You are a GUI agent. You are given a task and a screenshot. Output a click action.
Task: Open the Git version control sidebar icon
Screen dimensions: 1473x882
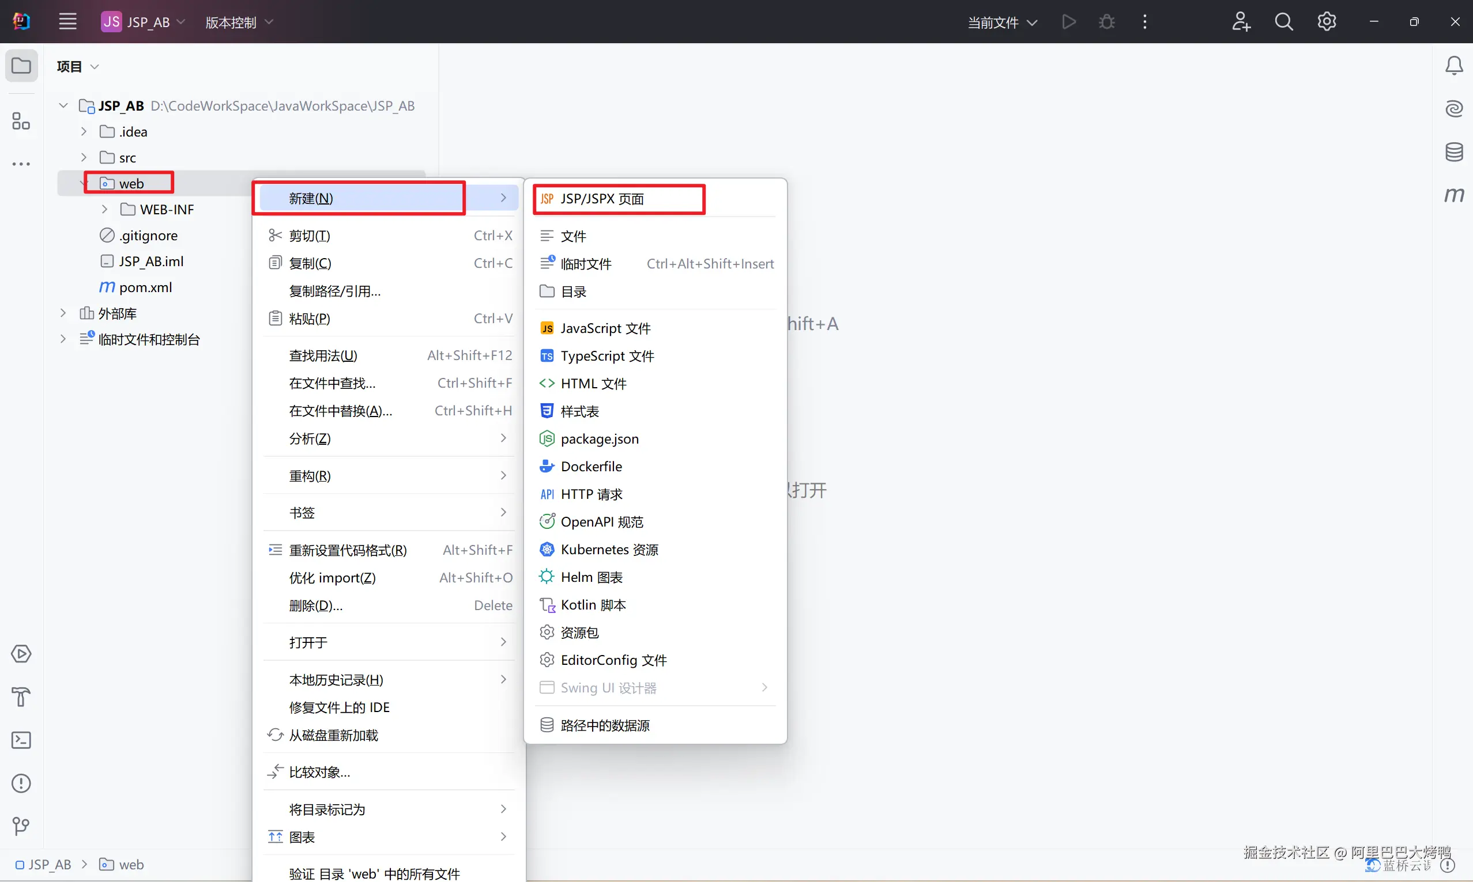pos(21,826)
